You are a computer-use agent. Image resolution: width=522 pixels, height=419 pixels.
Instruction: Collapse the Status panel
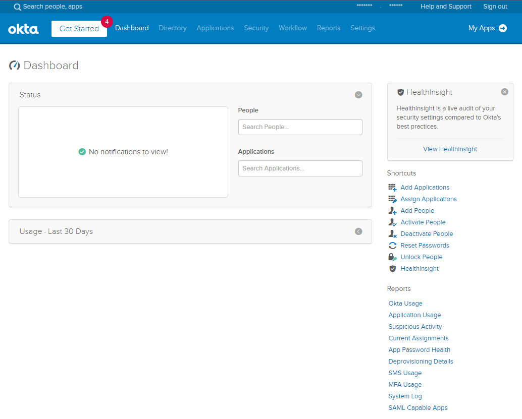coord(358,95)
